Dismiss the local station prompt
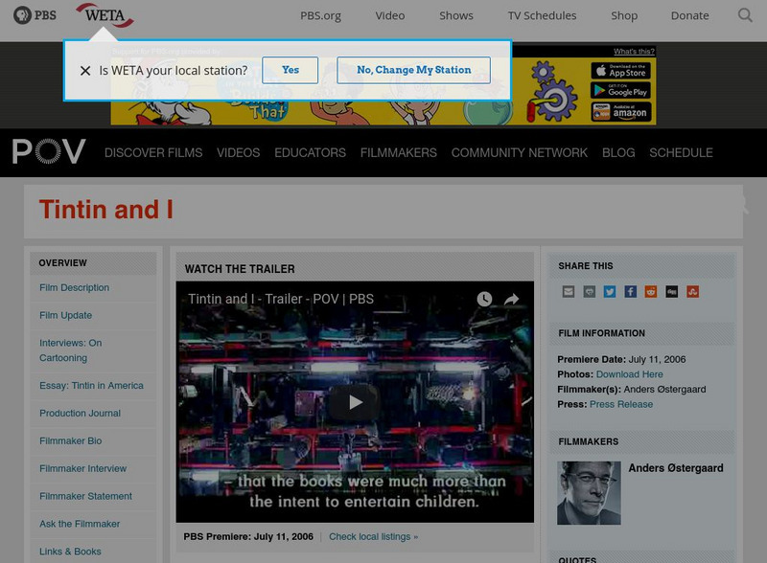This screenshot has width=767, height=563. [x=84, y=70]
